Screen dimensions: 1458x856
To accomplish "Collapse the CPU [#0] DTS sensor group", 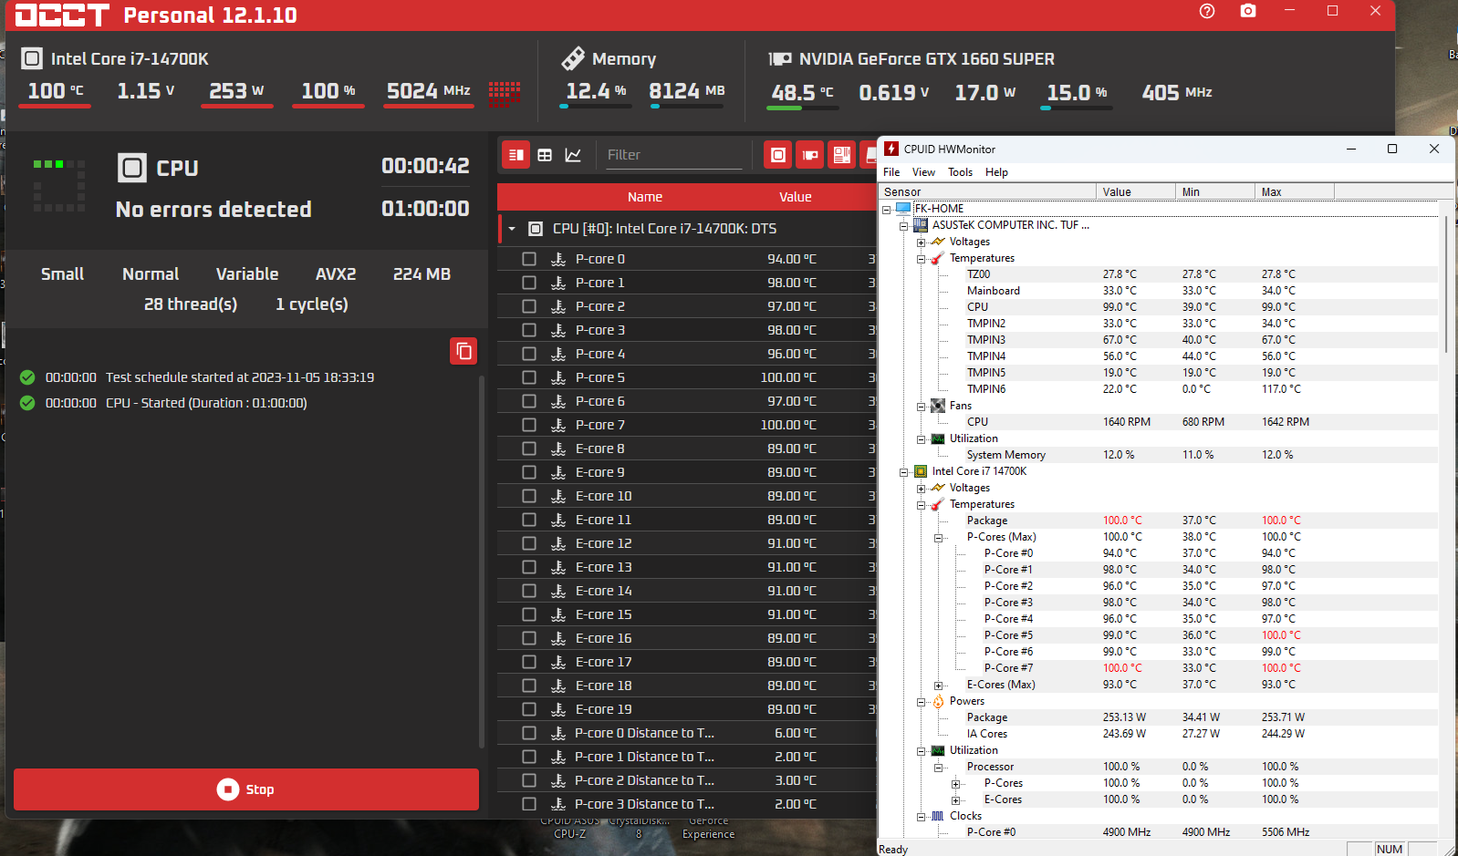I will (512, 229).
